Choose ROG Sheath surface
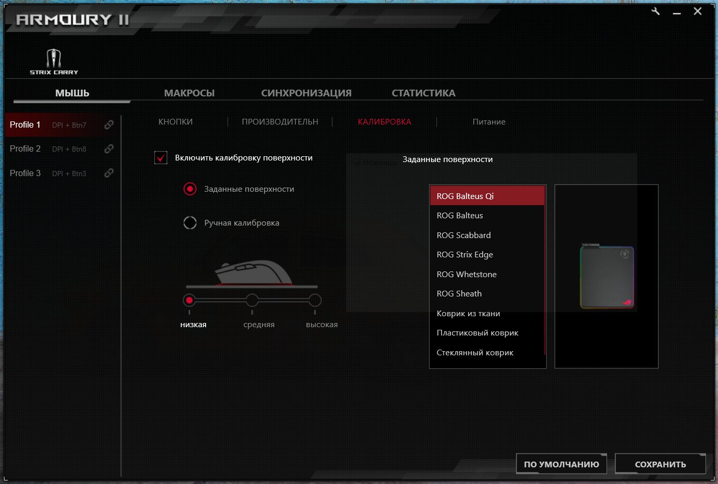 coord(487,293)
